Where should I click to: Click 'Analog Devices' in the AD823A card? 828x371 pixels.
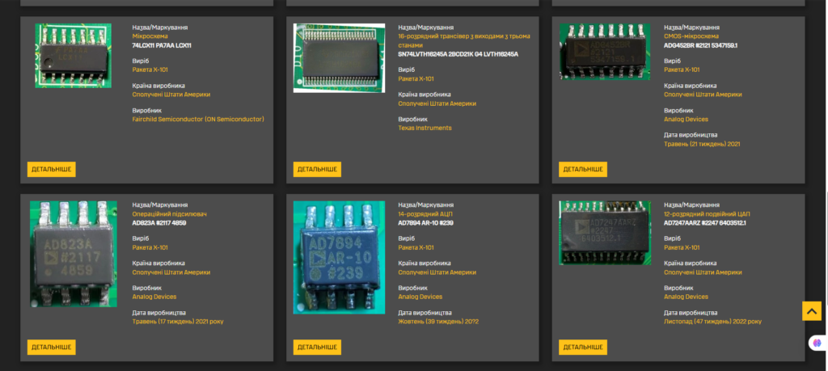pyautogui.click(x=154, y=297)
